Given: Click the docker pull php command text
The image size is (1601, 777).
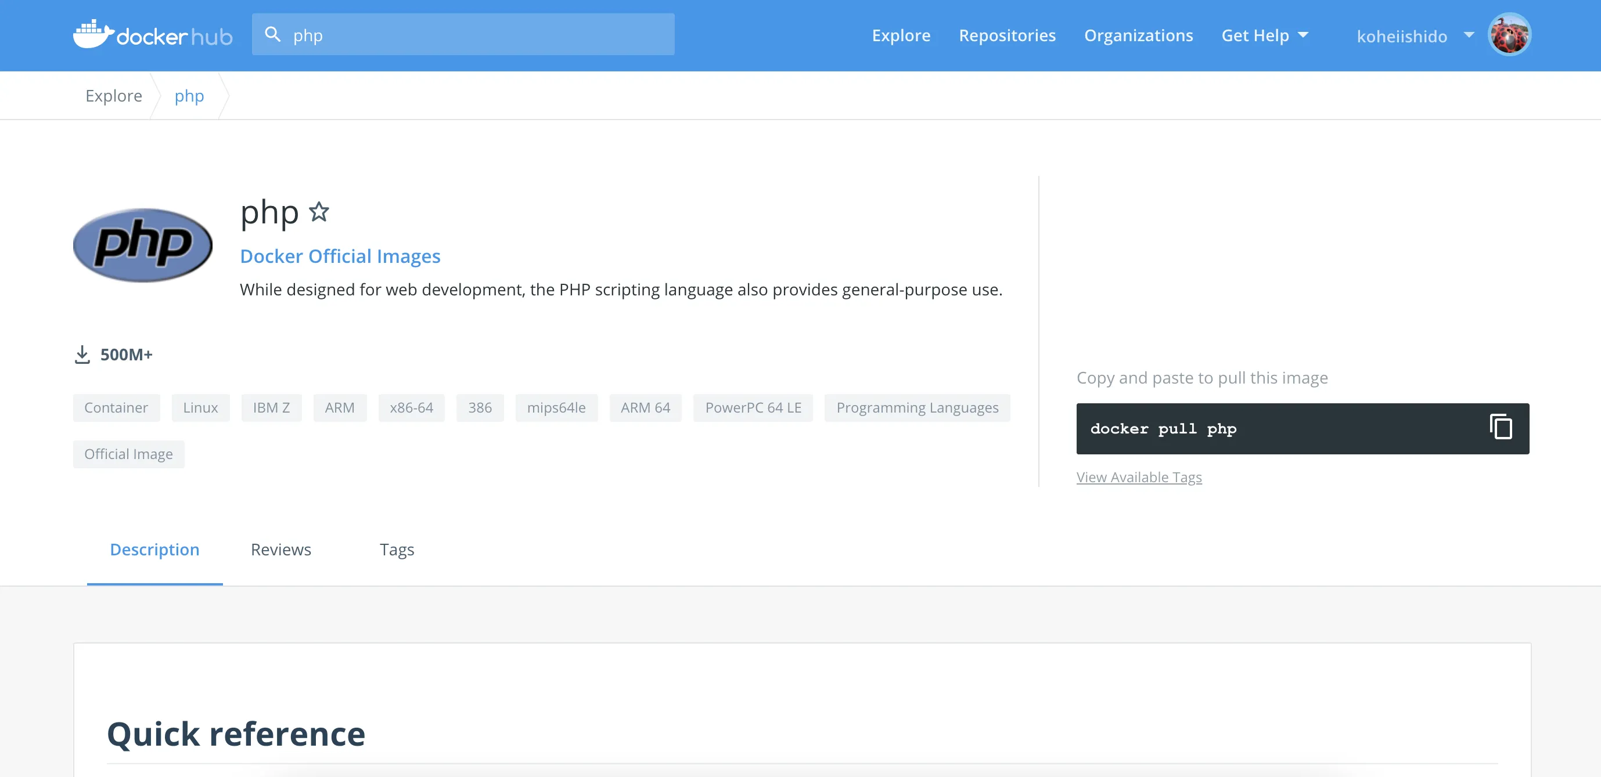Looking at the screenshot, I should 1163,429.
